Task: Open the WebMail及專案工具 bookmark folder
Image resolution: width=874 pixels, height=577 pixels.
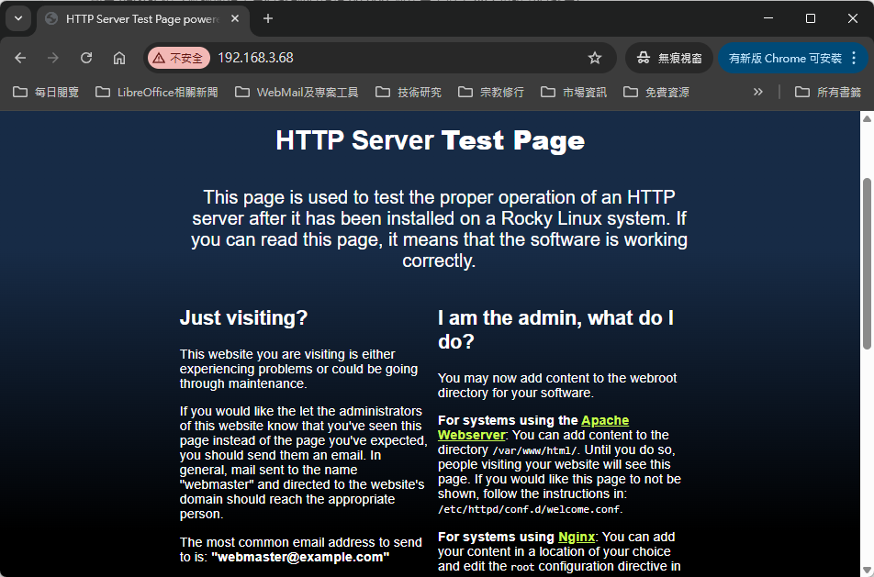Action: point(297,92)
